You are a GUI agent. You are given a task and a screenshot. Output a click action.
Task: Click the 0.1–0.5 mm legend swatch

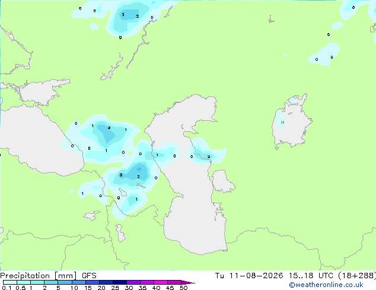pyautogui.click(x=10, y=282)
